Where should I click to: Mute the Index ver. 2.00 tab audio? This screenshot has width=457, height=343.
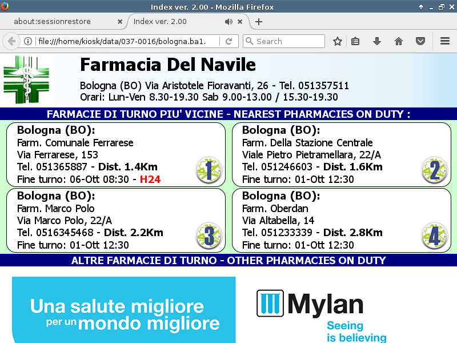click(228, 22)
